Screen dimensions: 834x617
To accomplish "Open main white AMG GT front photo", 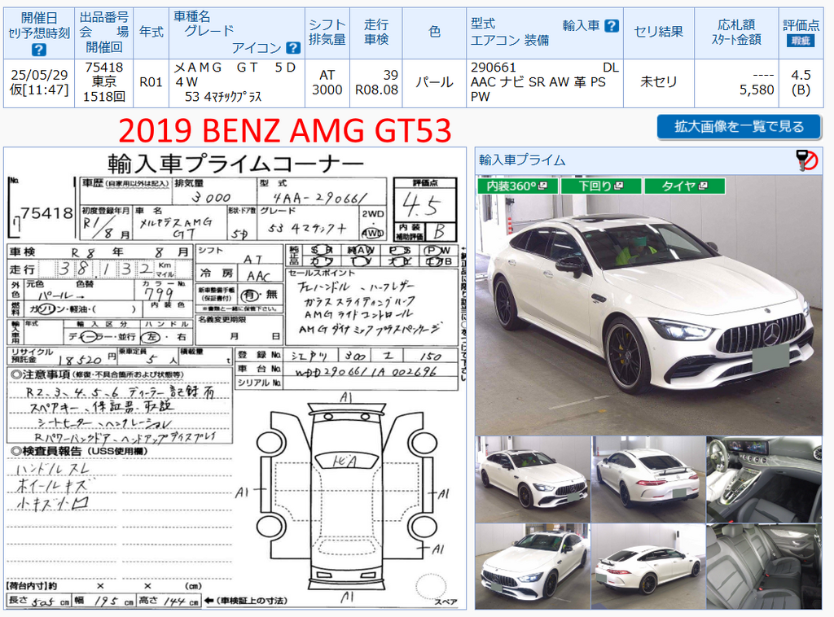I will click(x=649, y=305).
